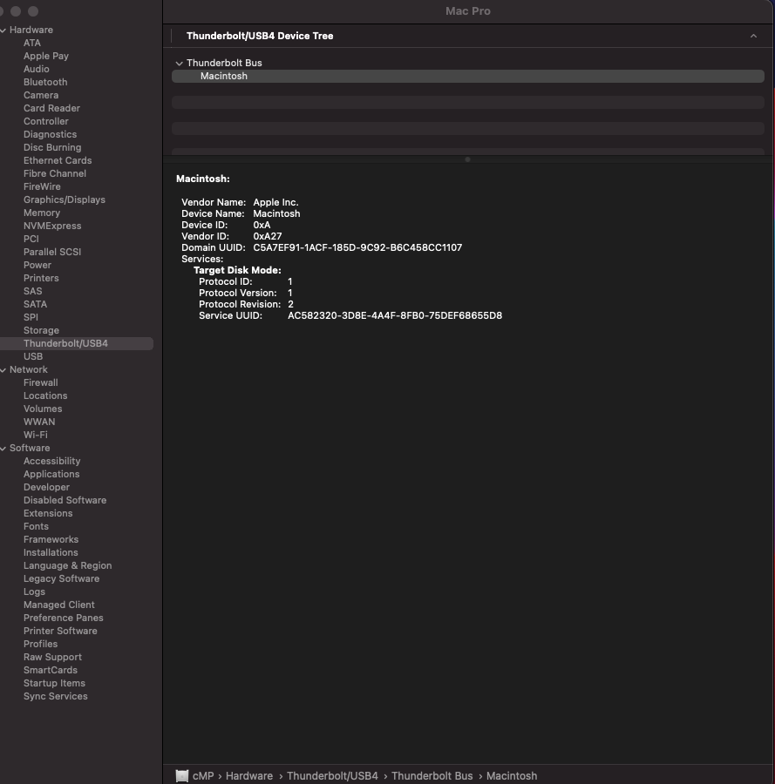Click cMP in the path bar
Screen dimensions: 775x784
pos(203,775)
